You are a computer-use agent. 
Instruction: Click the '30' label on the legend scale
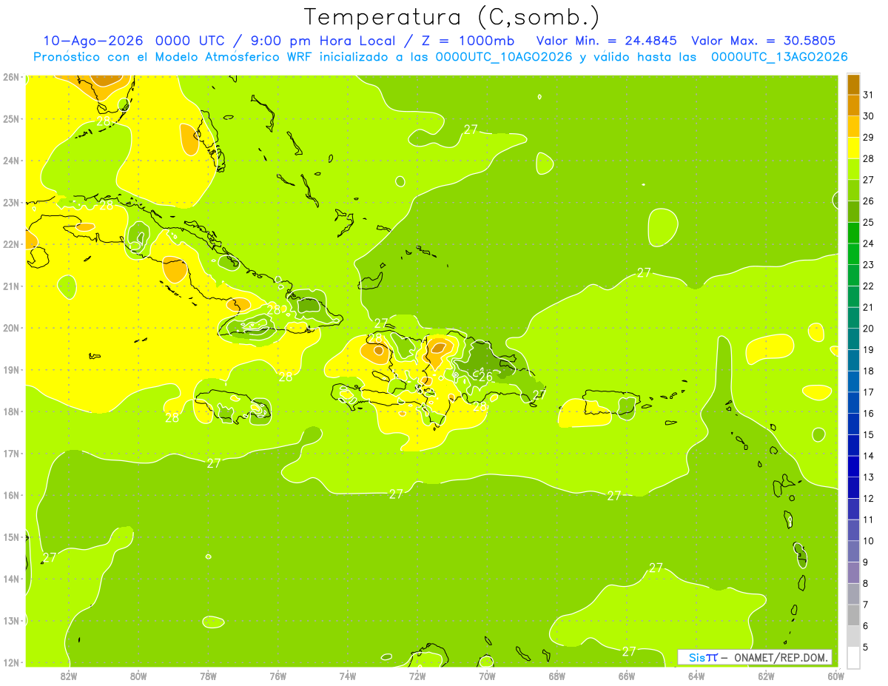click(x=868, y=115)
